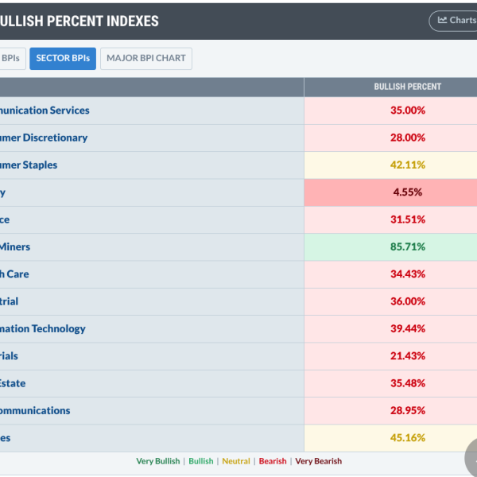Click the BULLISH PERCENT column header

click(x=407, y=87)
